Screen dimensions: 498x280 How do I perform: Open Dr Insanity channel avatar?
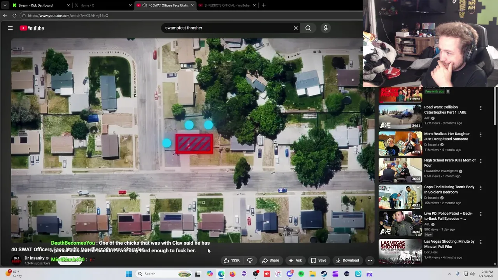point(17,260)
